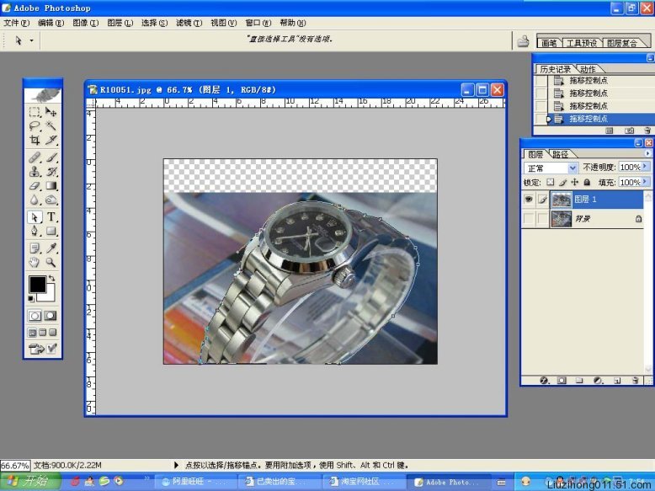
Task: Select the Eraser tool
Action: point(35,185)
